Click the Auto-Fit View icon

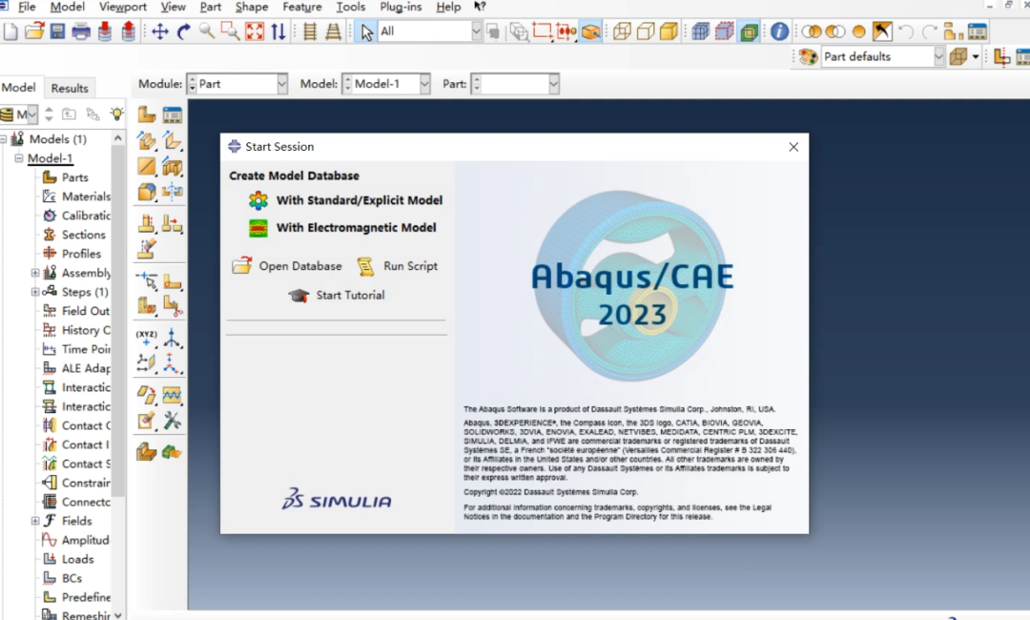pos(255,31)
